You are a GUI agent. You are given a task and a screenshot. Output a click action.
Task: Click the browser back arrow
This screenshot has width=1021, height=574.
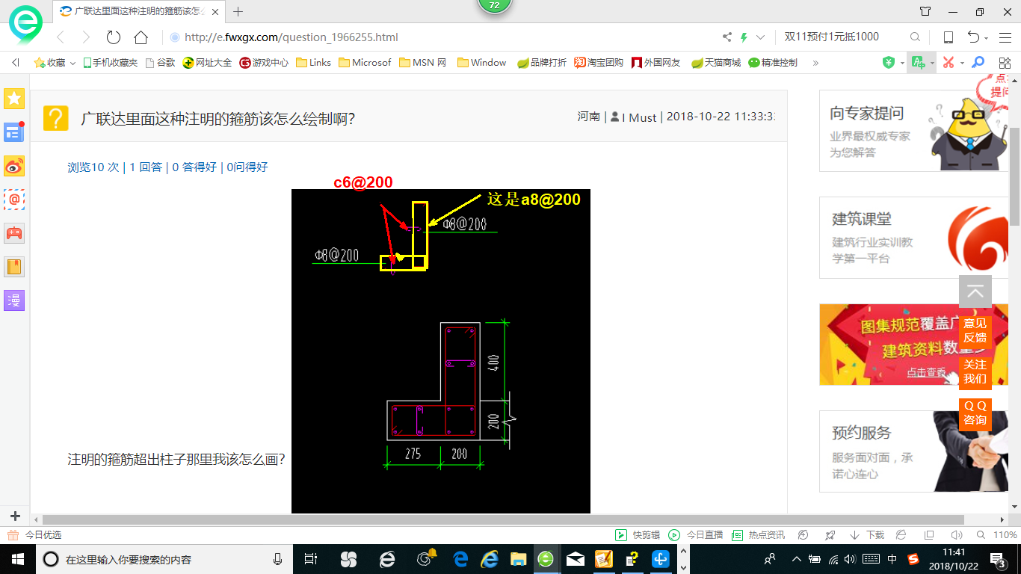61,37
